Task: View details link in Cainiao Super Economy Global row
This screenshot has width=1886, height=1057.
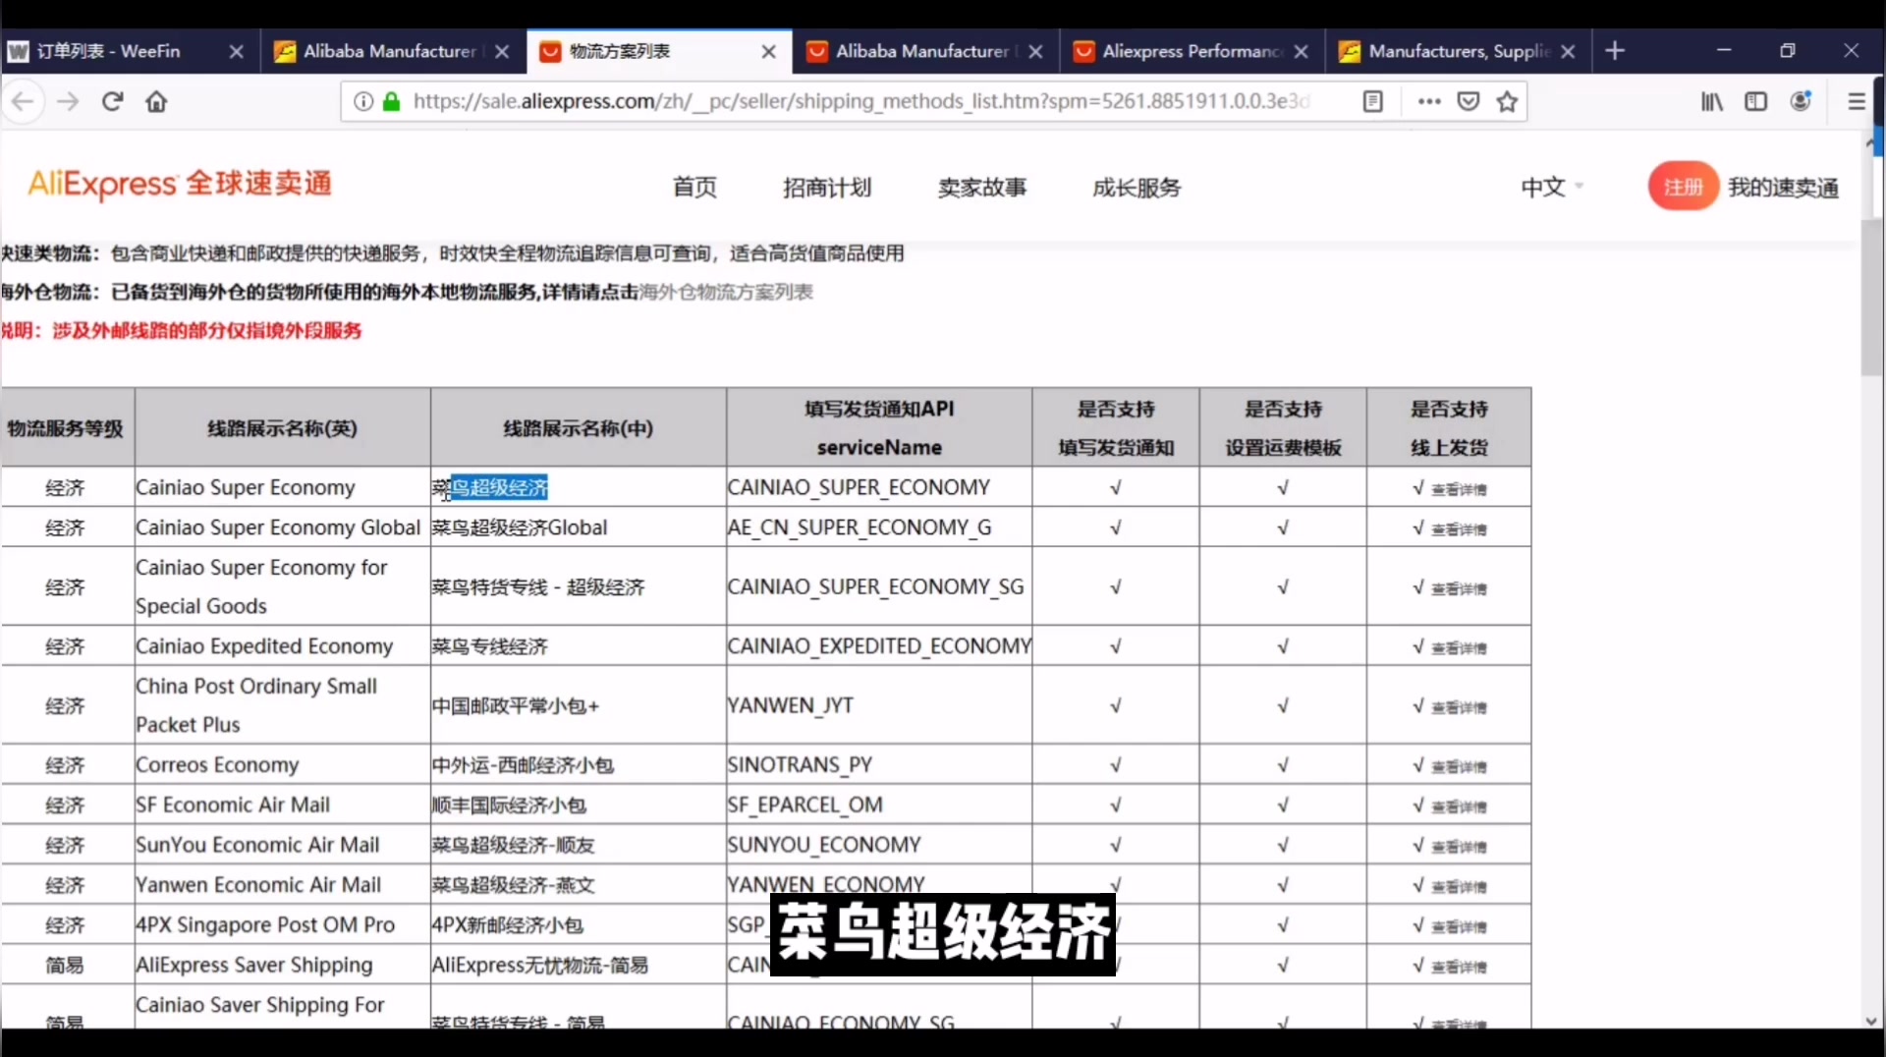Action: [1459, 529]
